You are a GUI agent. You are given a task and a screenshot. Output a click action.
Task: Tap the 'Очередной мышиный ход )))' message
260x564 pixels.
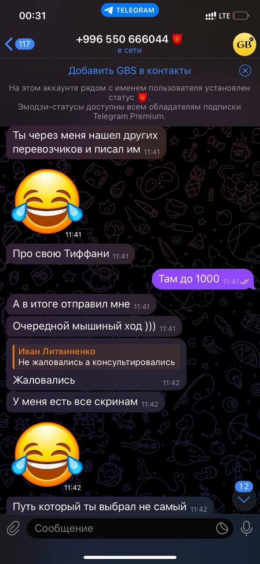point(94,327)
